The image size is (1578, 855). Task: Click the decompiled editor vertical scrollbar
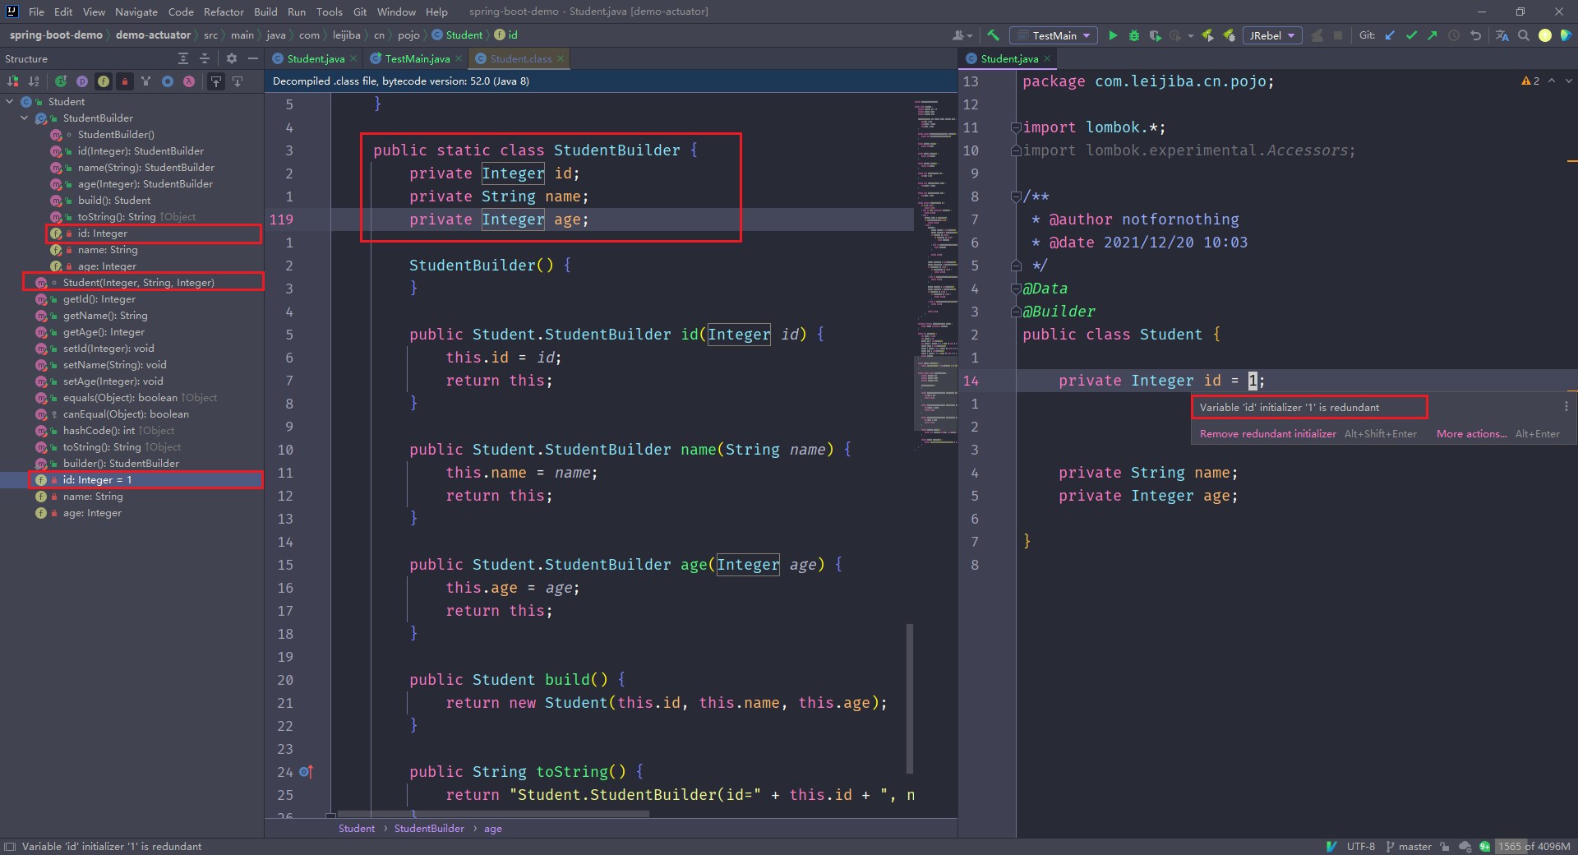point(910,699)
